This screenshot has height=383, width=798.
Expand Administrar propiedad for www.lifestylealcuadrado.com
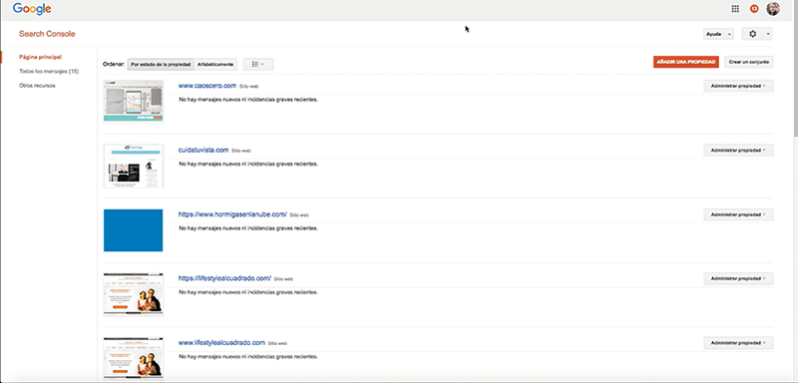pos(738,343)
